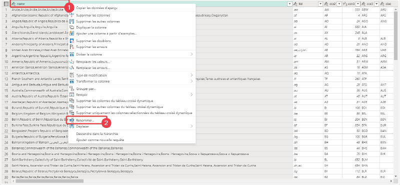
Task: Click the Supprimer les doublons icon
Action: coord(71,41)
